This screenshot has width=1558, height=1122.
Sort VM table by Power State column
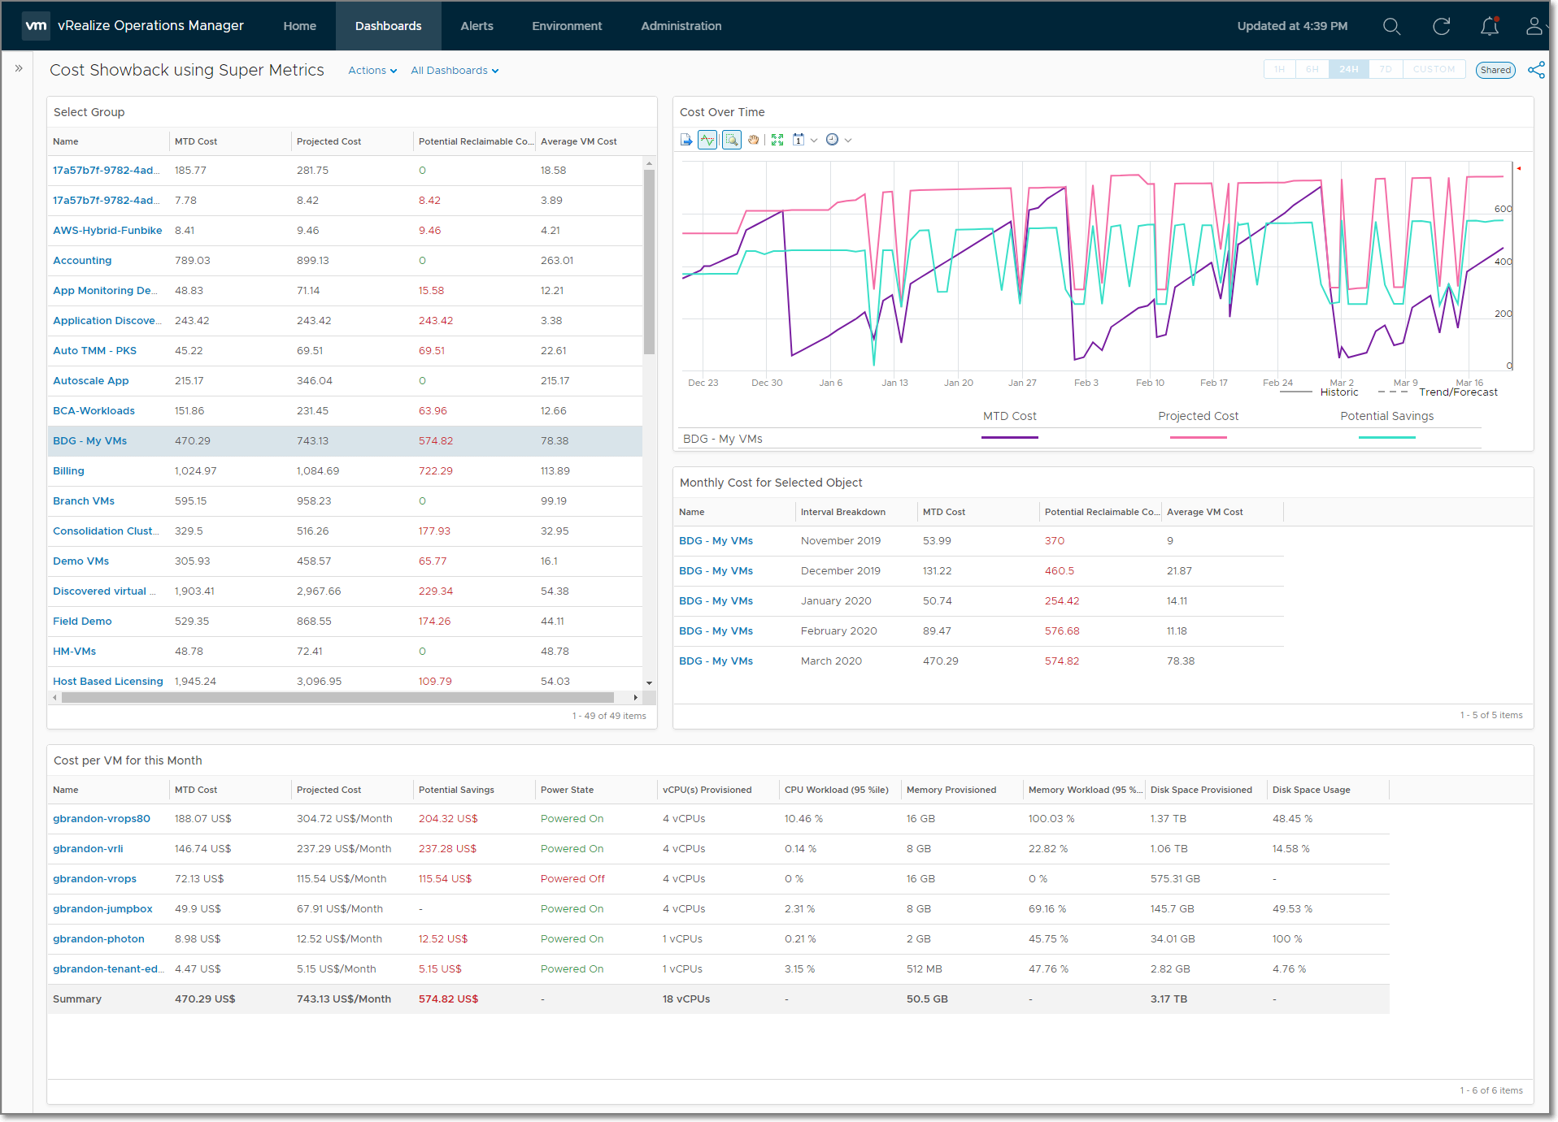567,790
